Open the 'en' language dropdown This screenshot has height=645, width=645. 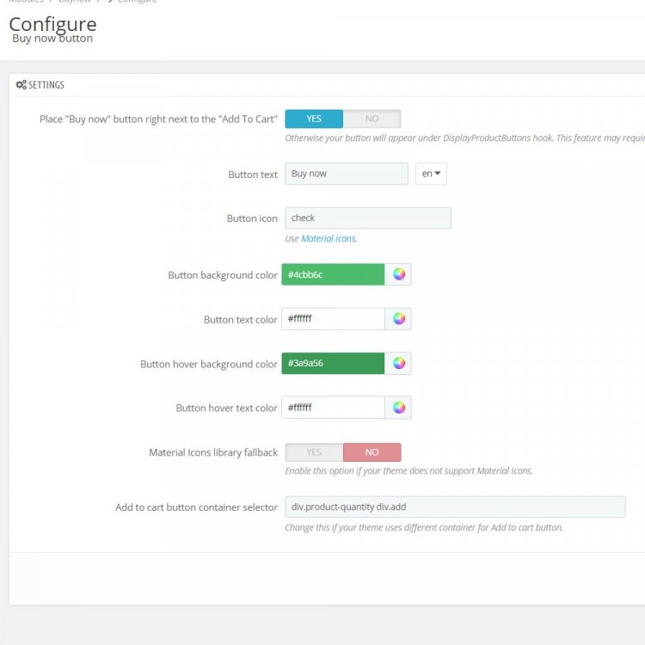point(431,174)
